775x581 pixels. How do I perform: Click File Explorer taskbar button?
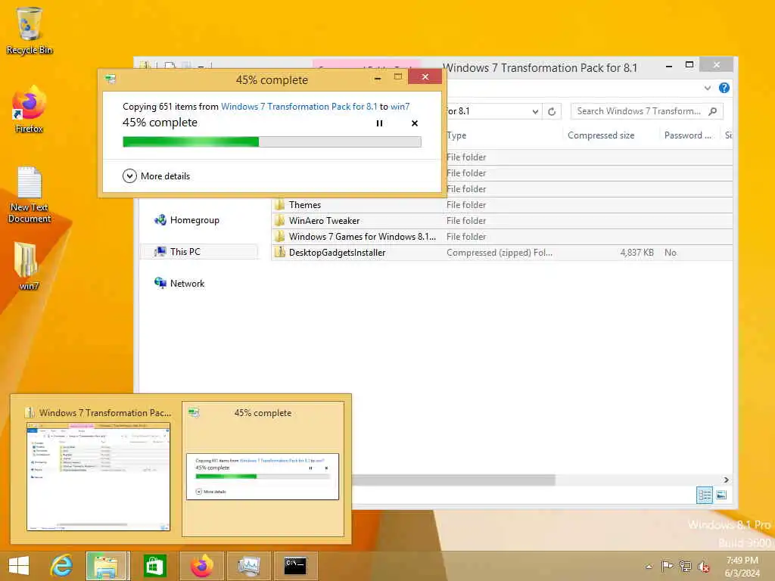point(107,566)
